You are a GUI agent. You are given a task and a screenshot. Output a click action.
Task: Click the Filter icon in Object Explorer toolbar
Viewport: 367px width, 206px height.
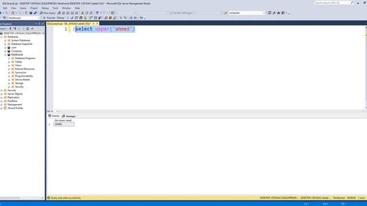(x=23, y=29)
